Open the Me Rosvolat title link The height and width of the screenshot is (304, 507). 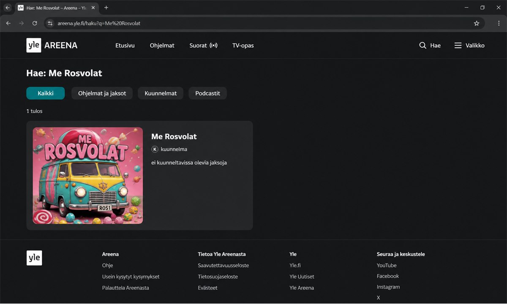174,136
